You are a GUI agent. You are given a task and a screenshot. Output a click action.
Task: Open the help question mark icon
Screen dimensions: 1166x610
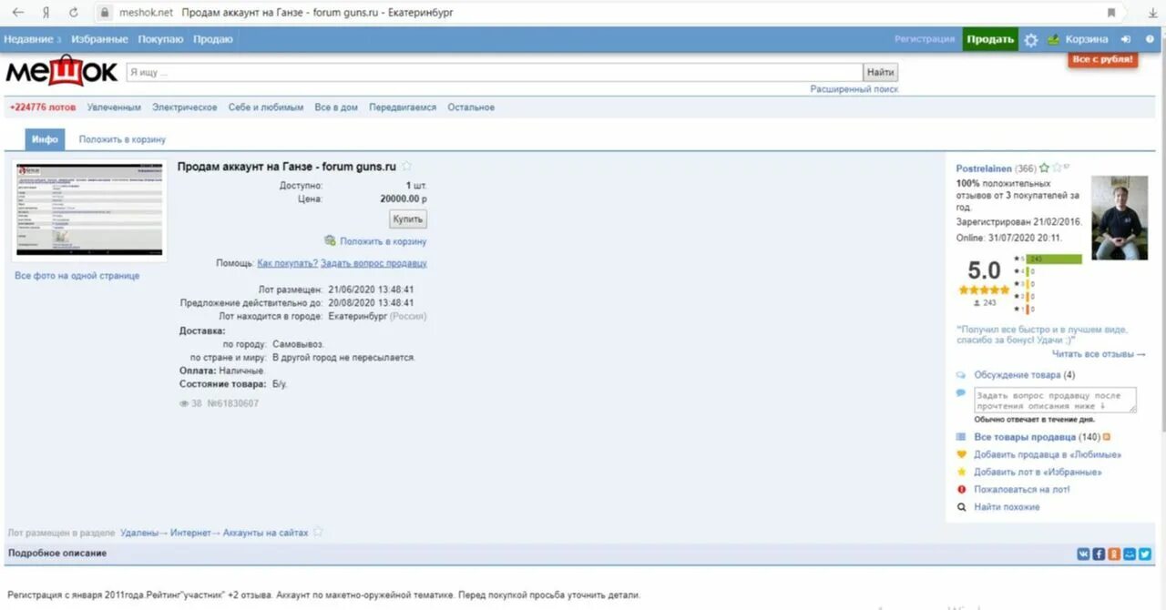(x=1150, y=39)
